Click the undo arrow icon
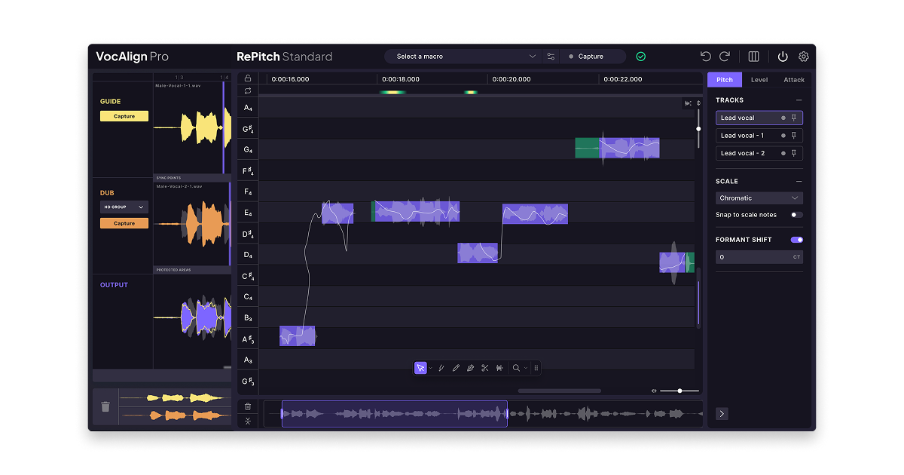904x475 pixels. click(x=706, y=57)
